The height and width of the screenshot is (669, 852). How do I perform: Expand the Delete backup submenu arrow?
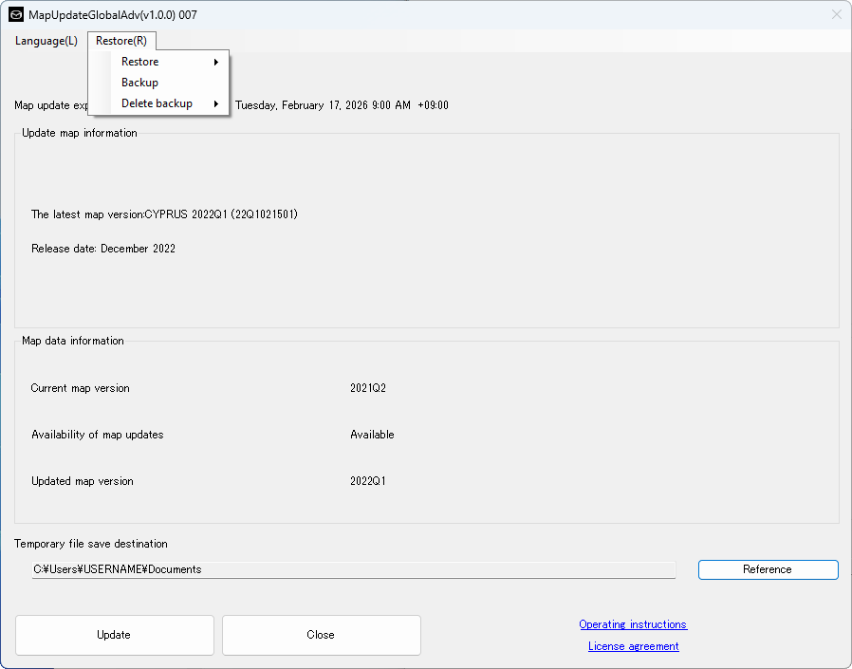tap(216, 103)
